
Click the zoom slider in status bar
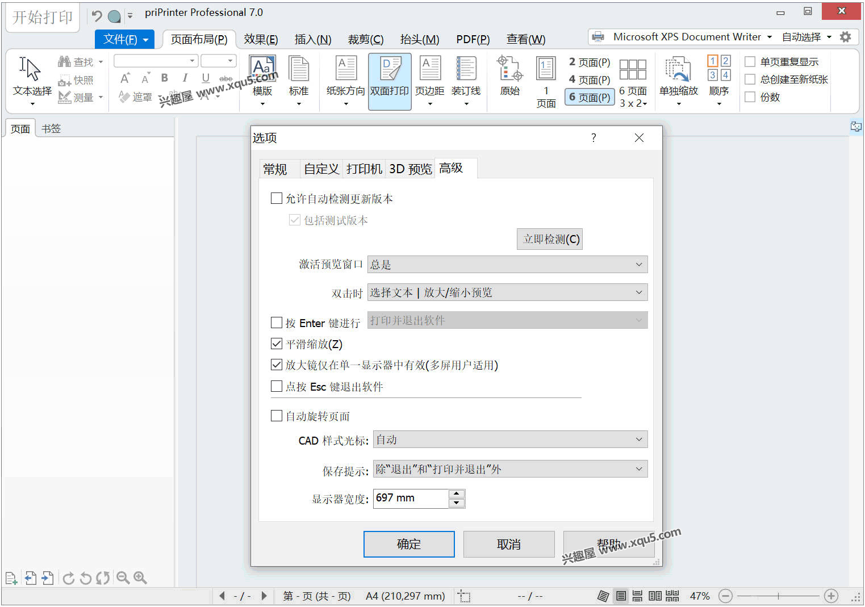[778, 596]
